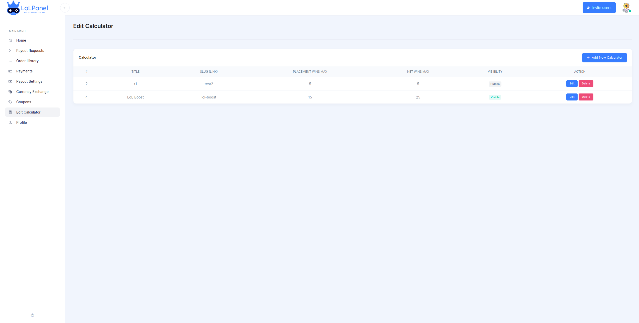Delete the LoL Boost calculator
This screenshot has width=639, height=323.
[x=586, y=97]
